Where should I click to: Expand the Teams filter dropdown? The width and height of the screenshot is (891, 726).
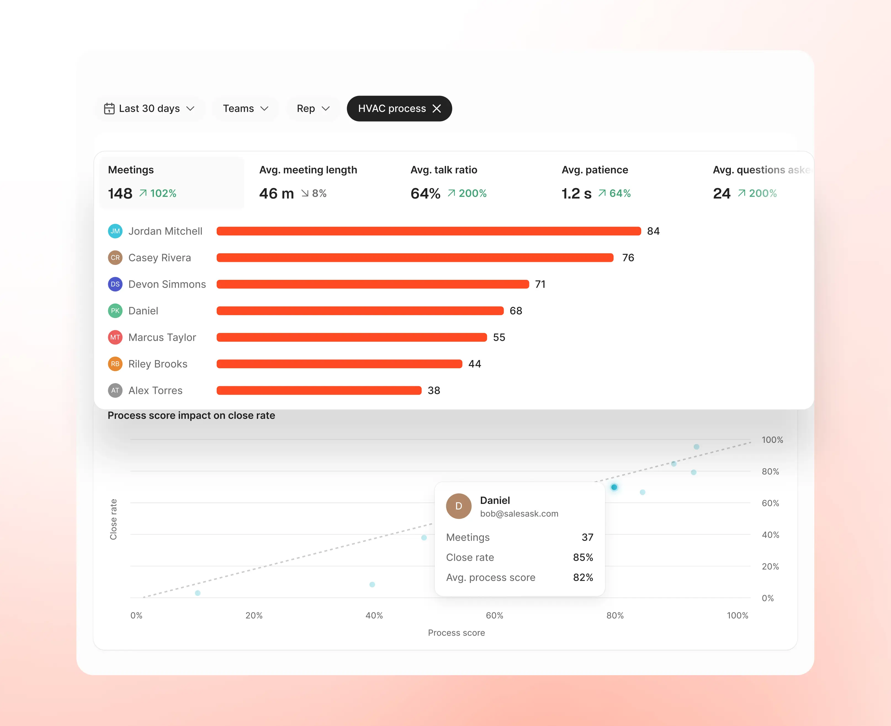[245, 109]
